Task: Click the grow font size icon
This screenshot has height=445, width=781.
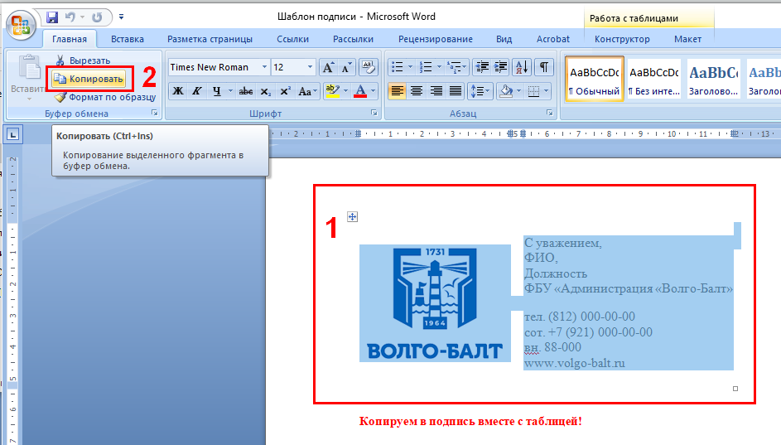Action: (x=328, y=68)
